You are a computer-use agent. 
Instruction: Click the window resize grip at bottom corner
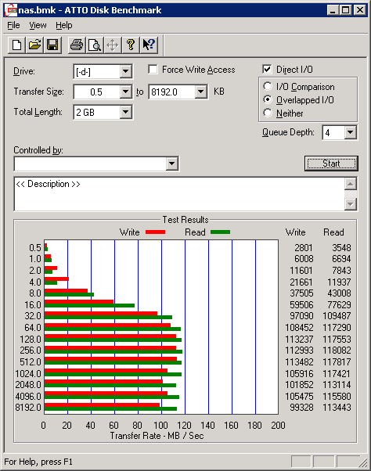click(x=363, y=462)
